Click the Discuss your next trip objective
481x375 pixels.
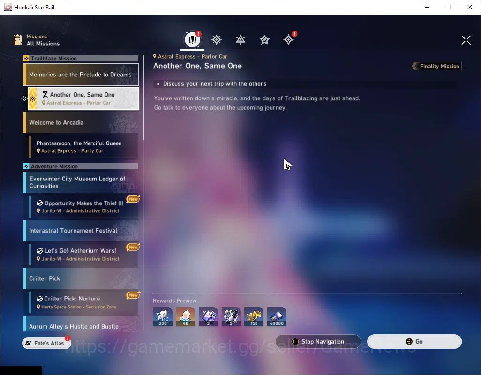214,84
